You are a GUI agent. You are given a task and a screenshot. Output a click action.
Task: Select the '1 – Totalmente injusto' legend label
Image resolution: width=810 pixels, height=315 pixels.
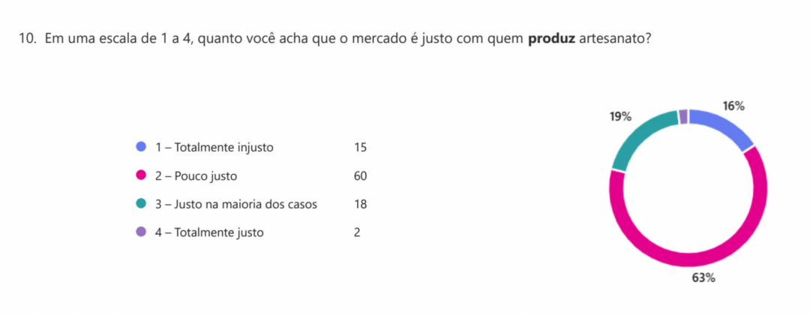tap(214, 147)
